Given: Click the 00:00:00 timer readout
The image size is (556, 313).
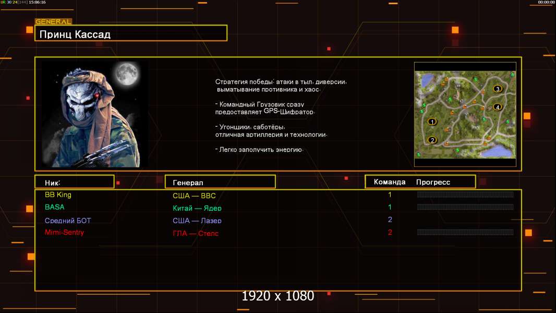Looking at the screenshot, I should [546, 2].
